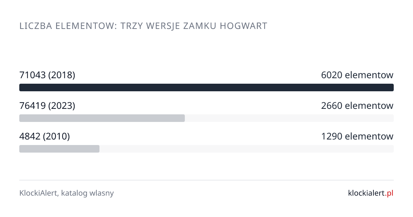This screenshot has height=217, width=413.
Task: Click the LICZBA ELEMENTOW heading text
Action: 67,26
